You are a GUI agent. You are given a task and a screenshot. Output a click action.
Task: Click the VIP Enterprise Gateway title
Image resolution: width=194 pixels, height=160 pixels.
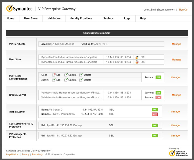57,9
